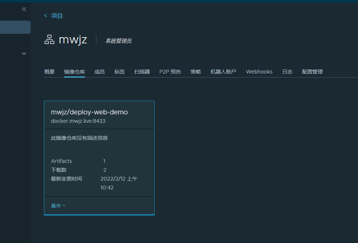Open the 扫描器 tab
The height and width of the screenshot is (243, 358).
click(142, 72)
